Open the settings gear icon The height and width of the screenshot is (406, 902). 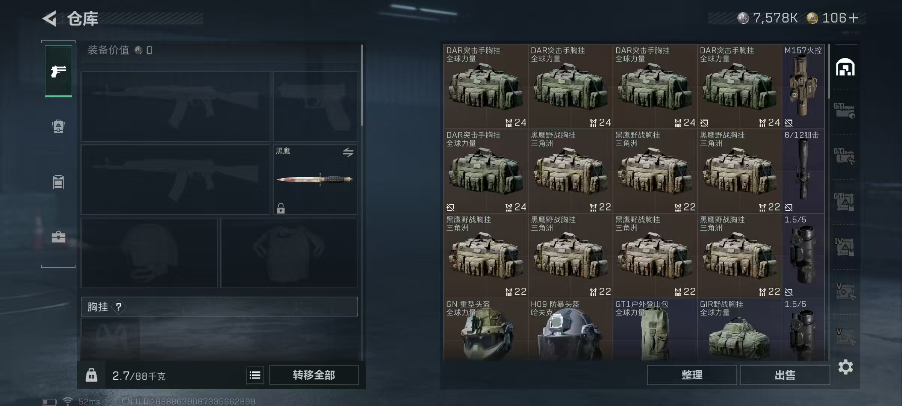point(845,367)
